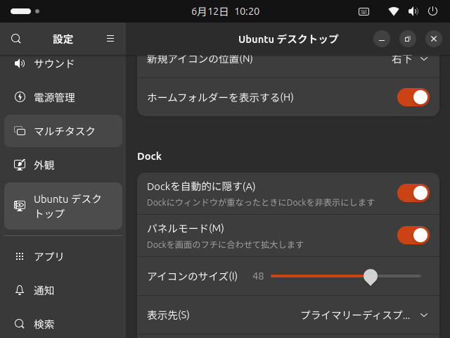This screenshot has width=450, height=338.
Task: Close the settings window
Action: coord(434,39)
